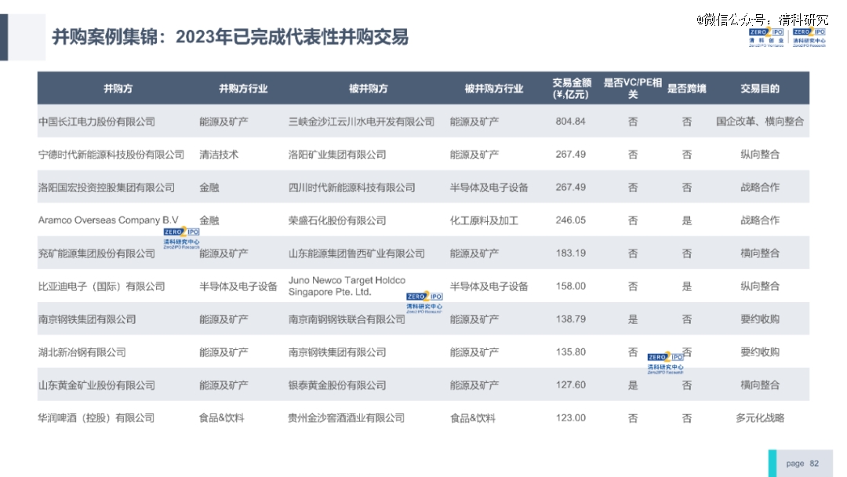Select the 银泰黄金股份有限公司 cell
The image size is (847, 477).
click(337, 385)
